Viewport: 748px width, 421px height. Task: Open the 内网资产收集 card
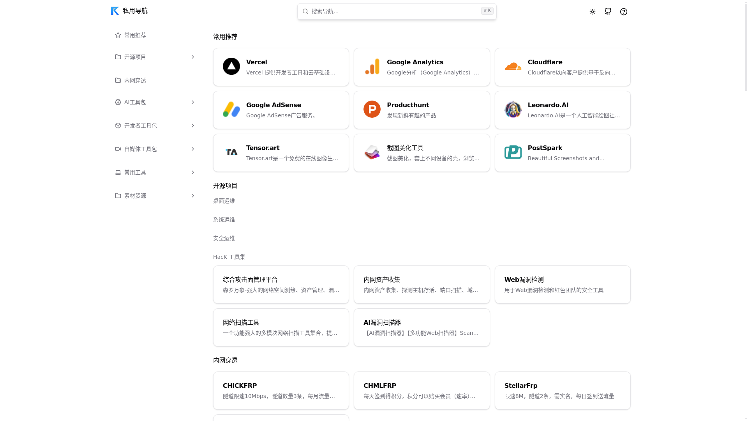click(x=422, y=285)
